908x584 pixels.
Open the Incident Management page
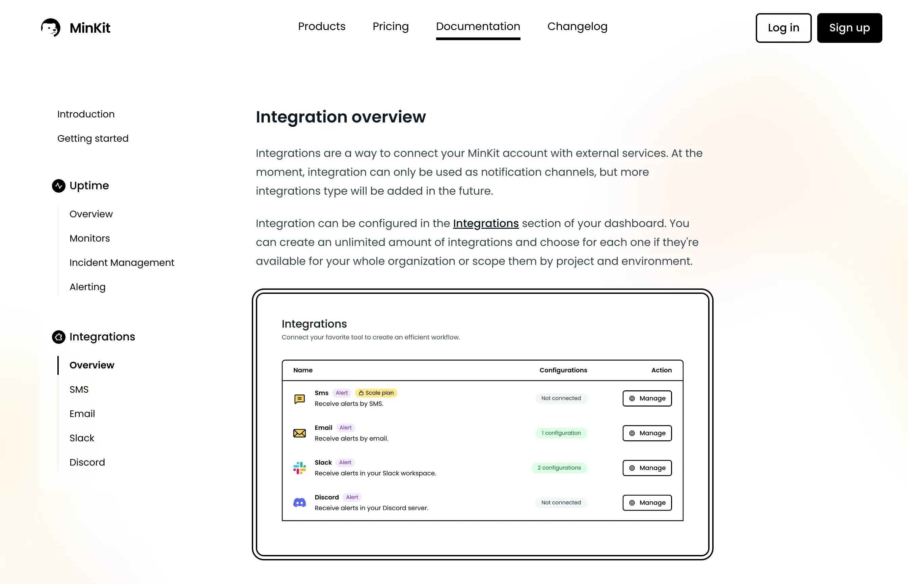[122, 263]
